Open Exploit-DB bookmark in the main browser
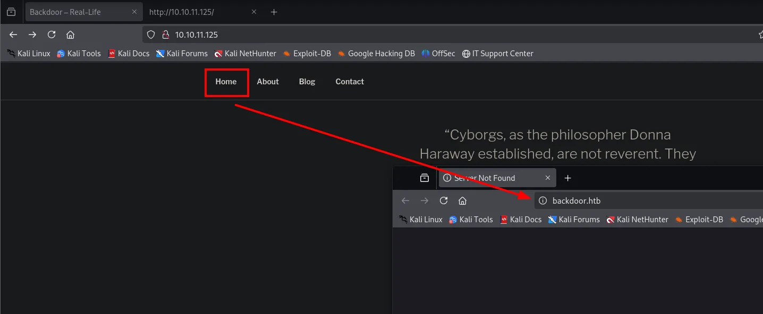 pos(307,54)
